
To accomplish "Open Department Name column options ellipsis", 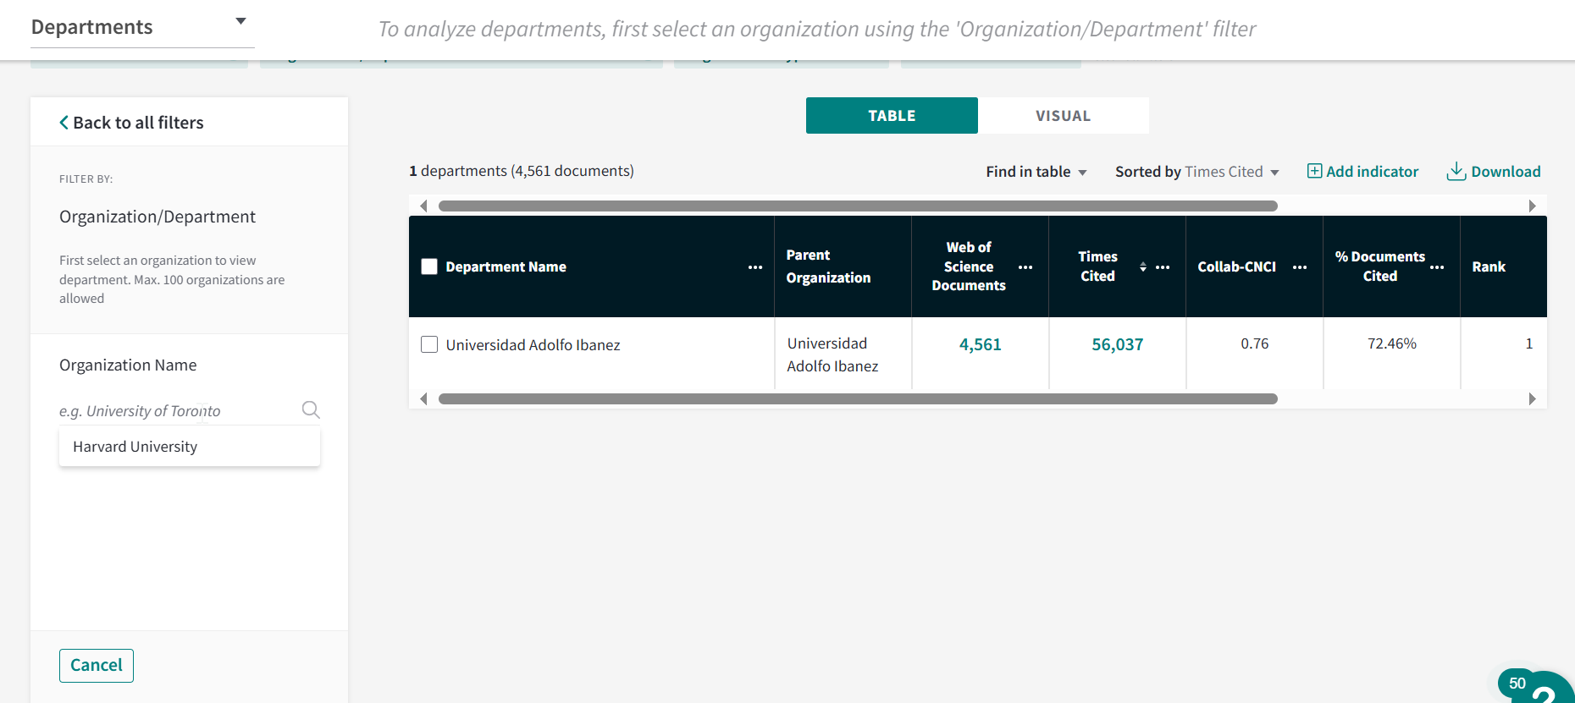I will tap(755, 266).
